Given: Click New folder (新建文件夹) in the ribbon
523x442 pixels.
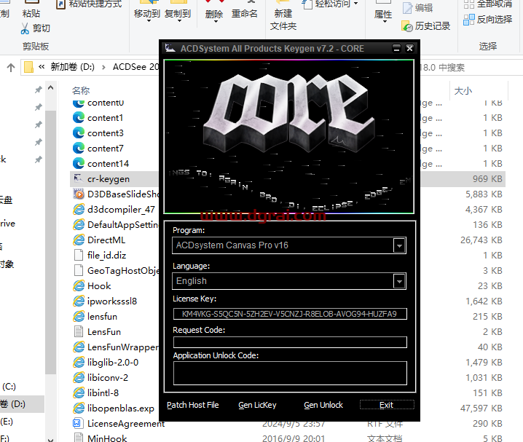Looking at the screenshot, I should tap(283, 19).
